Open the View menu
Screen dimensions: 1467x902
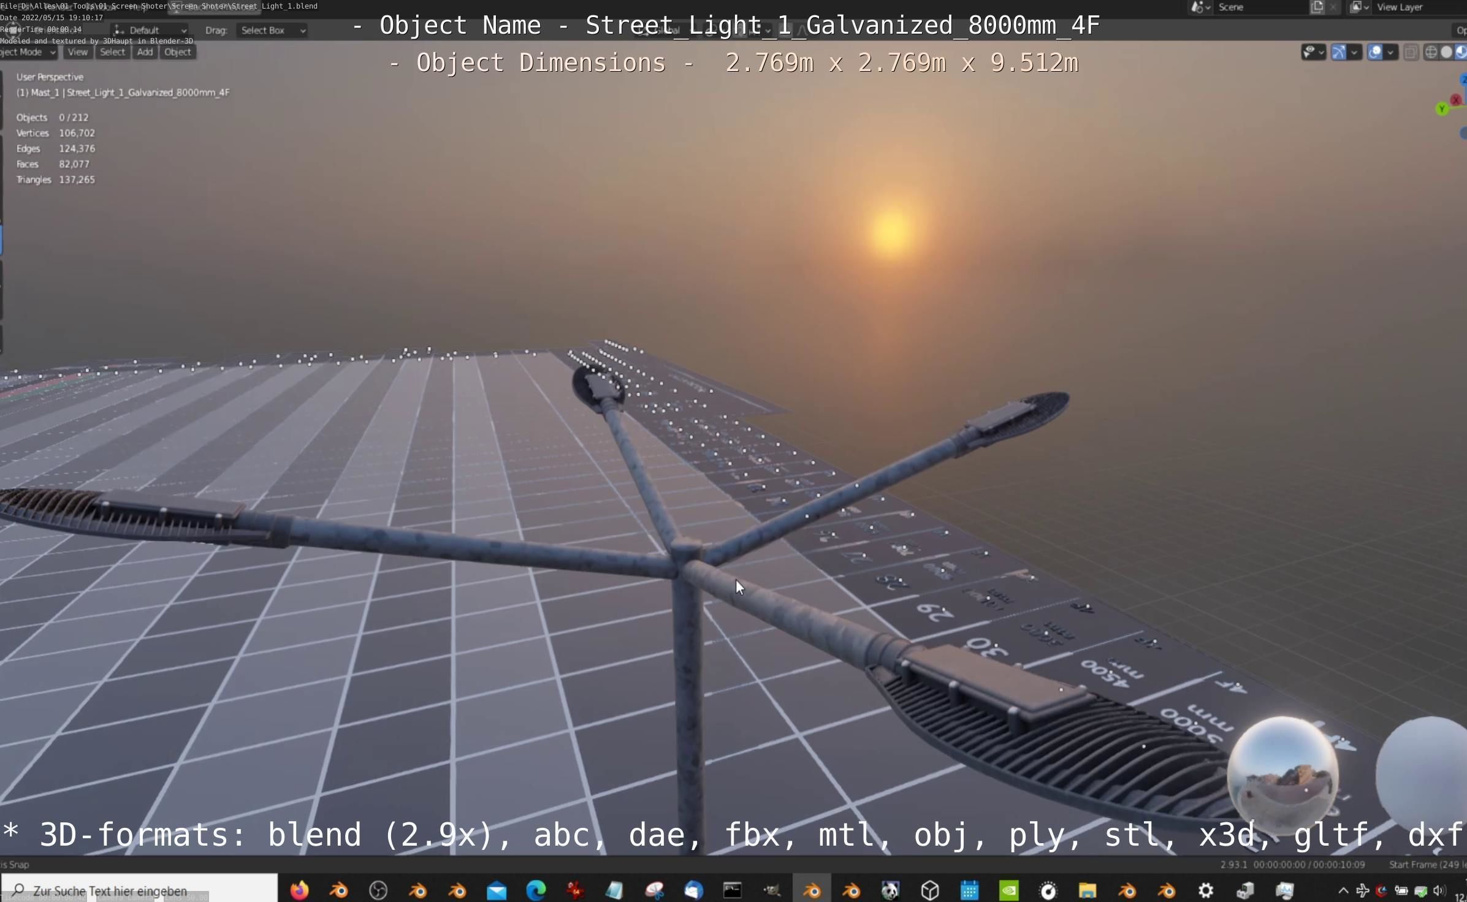point(77,52)
